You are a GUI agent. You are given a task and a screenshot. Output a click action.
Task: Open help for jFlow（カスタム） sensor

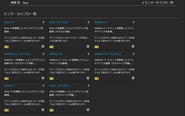pyautogui.click(x=88, y=22)
